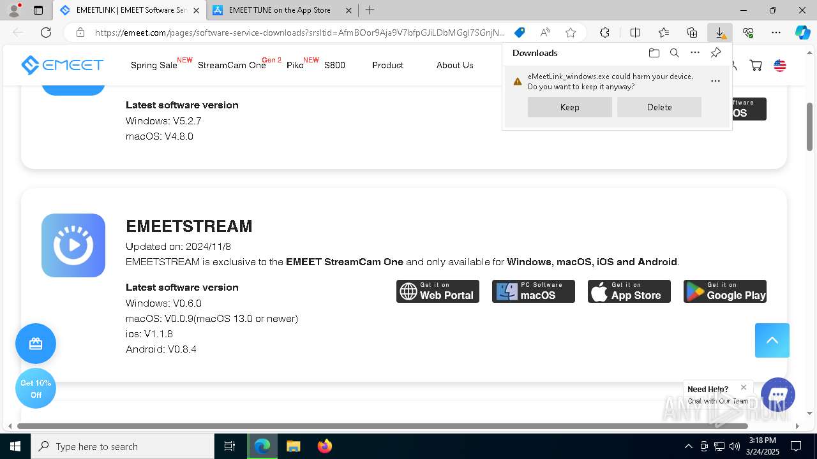The width and height of the screenshot is (817, 459).
Task: Launch Firefox from taskbar
Action: point(325,446)
